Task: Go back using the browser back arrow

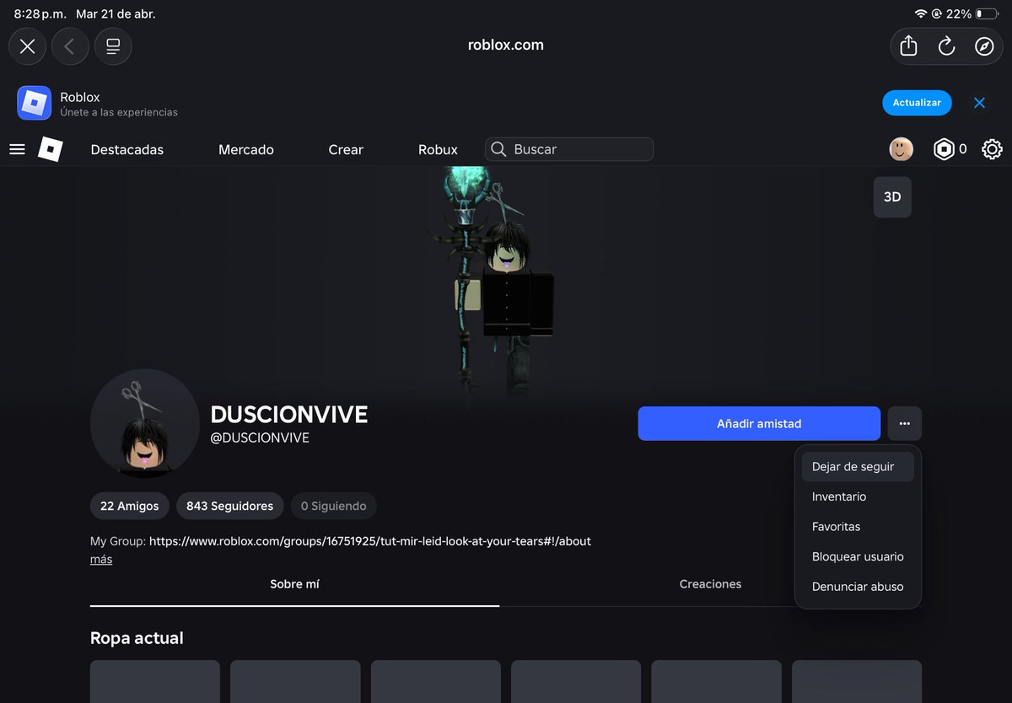Action: (70, 46)
